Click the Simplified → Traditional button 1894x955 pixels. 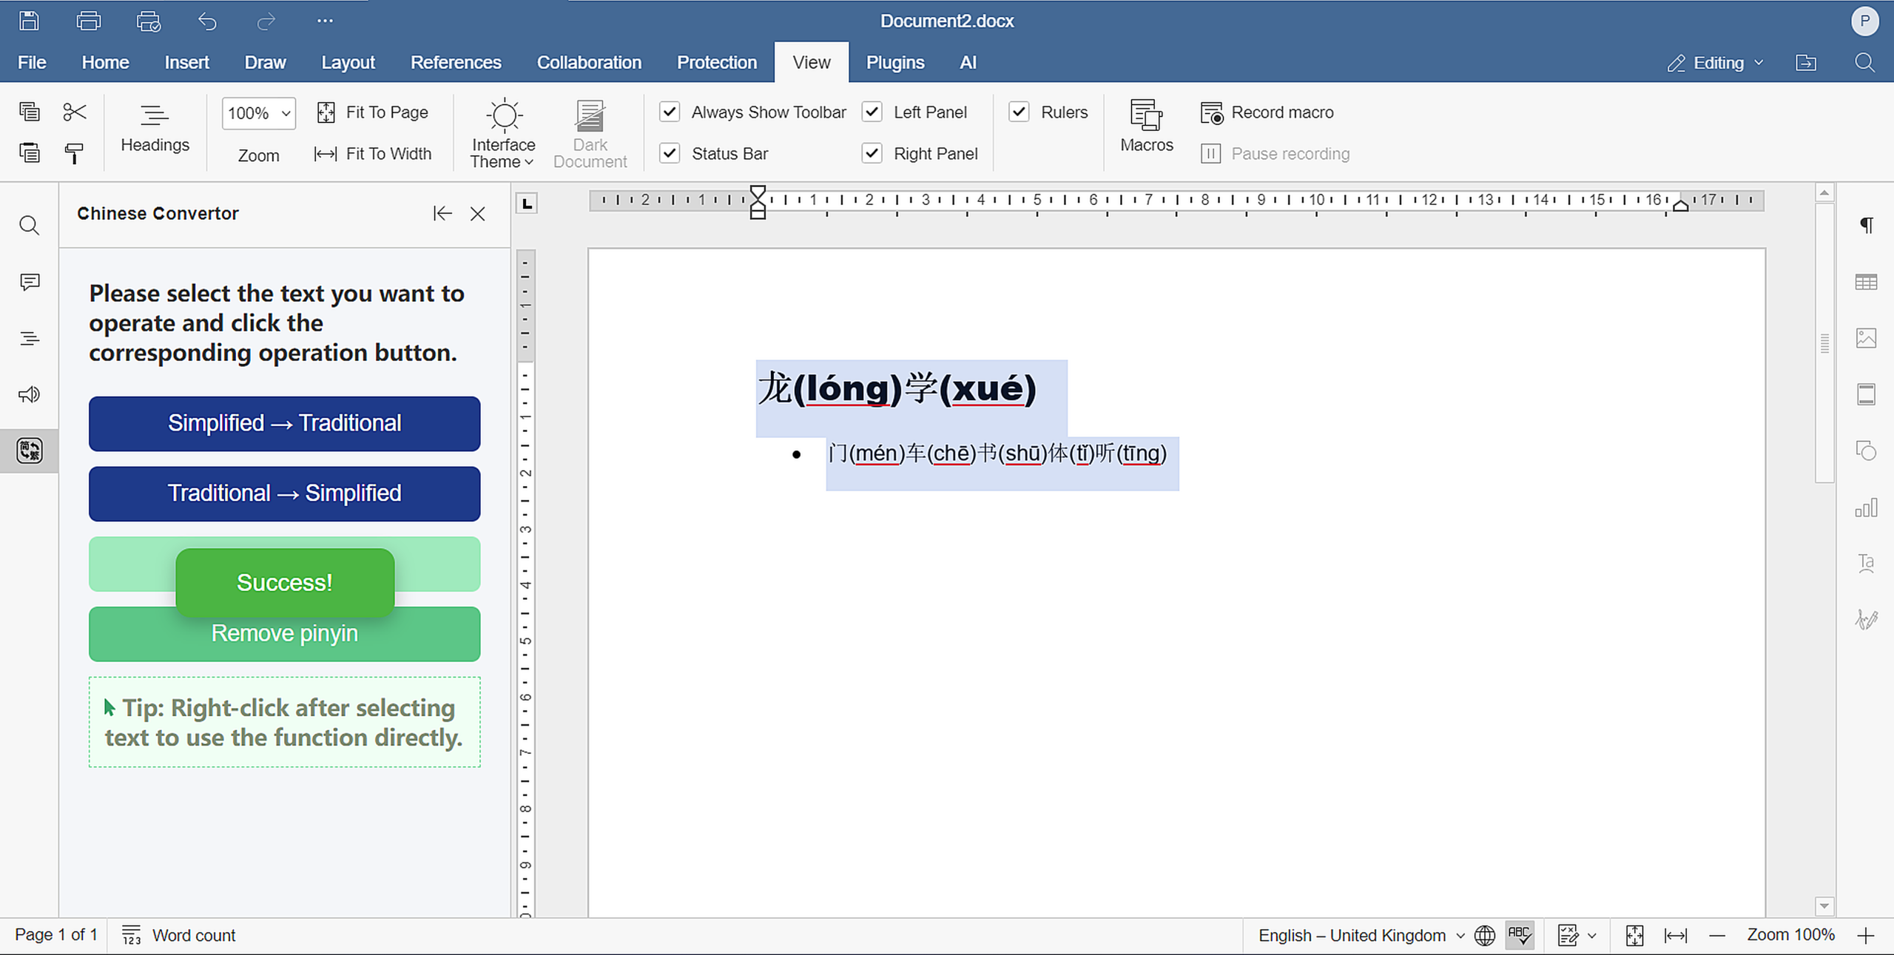pyautogui.click(x=284, y=423)
